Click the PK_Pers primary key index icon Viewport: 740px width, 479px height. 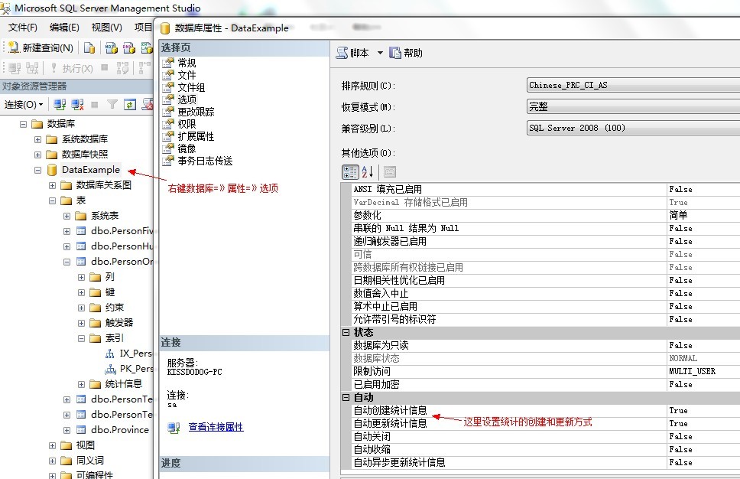(110, 369)
